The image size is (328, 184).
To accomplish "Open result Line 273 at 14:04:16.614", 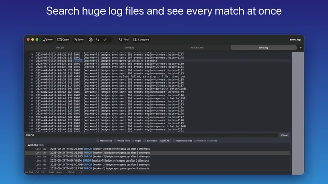I will pyautogui.click(x=157, y=160).
